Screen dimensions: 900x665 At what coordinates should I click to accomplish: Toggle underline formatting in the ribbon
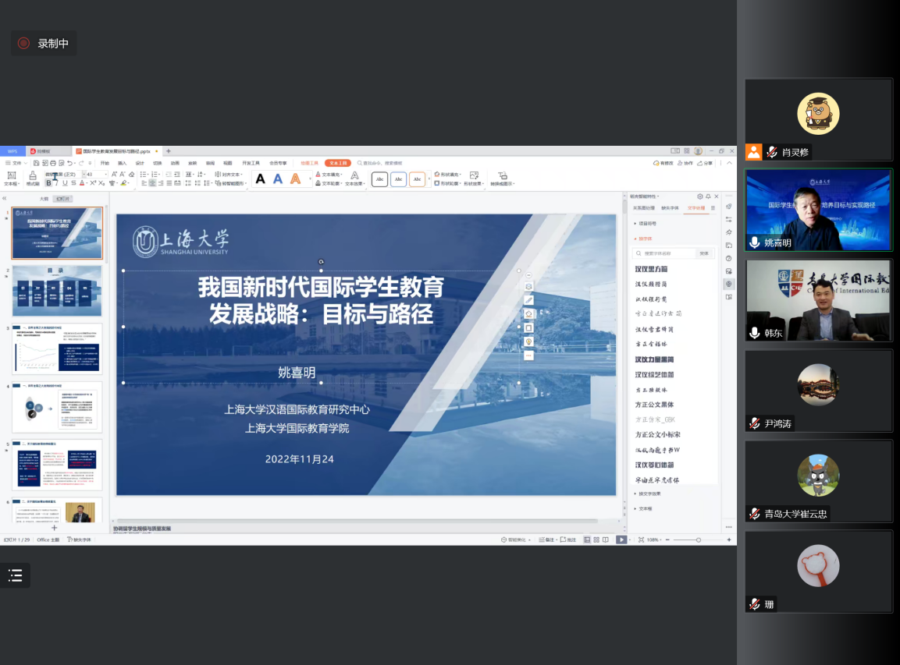pyautogui.click(x=65, y=183)
